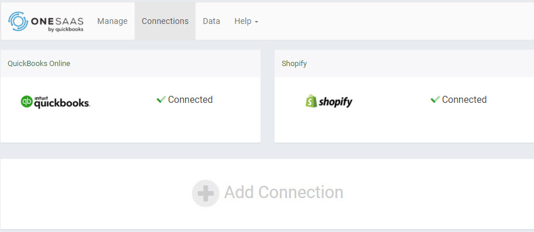Click the QuickBooks green qb logo
The image size is (534, 232).
click(26, 102)
